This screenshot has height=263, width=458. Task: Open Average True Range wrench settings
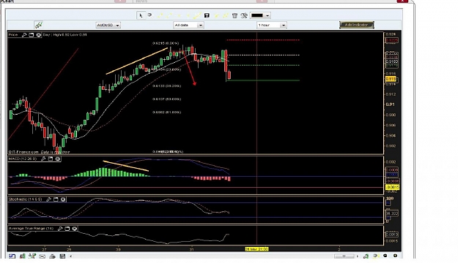tap(60, 229)
